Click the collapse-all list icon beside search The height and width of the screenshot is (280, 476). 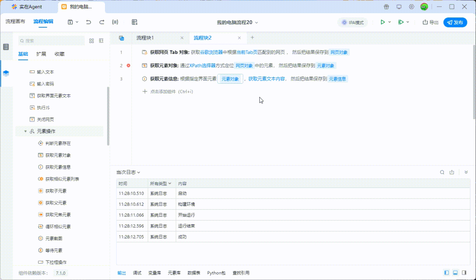coord(101,41)
